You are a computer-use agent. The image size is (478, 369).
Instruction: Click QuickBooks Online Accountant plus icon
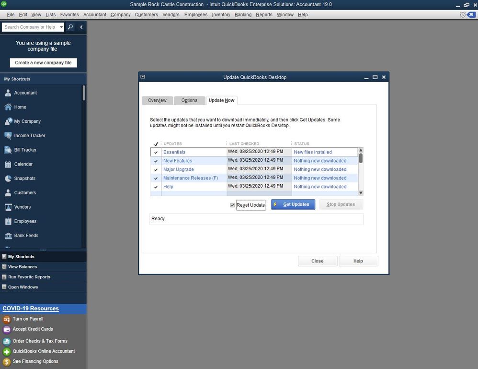[x=7, y=352]
